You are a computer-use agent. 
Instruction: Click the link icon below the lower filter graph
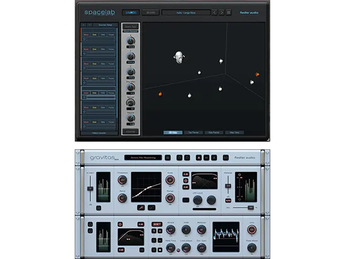141,250
